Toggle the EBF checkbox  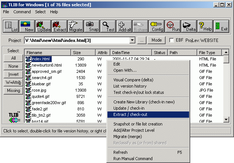171,40
